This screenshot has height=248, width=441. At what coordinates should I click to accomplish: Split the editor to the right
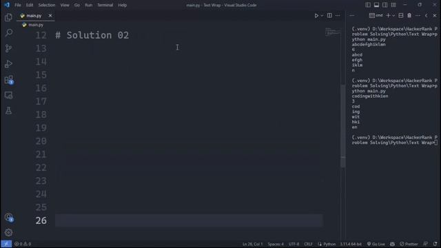[x=329, y=15]
